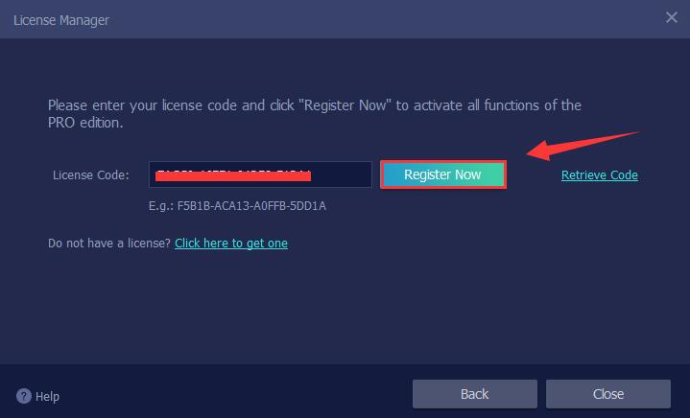Click the PRO edition instruction text
690x418 pixels.
coord(314,114)
